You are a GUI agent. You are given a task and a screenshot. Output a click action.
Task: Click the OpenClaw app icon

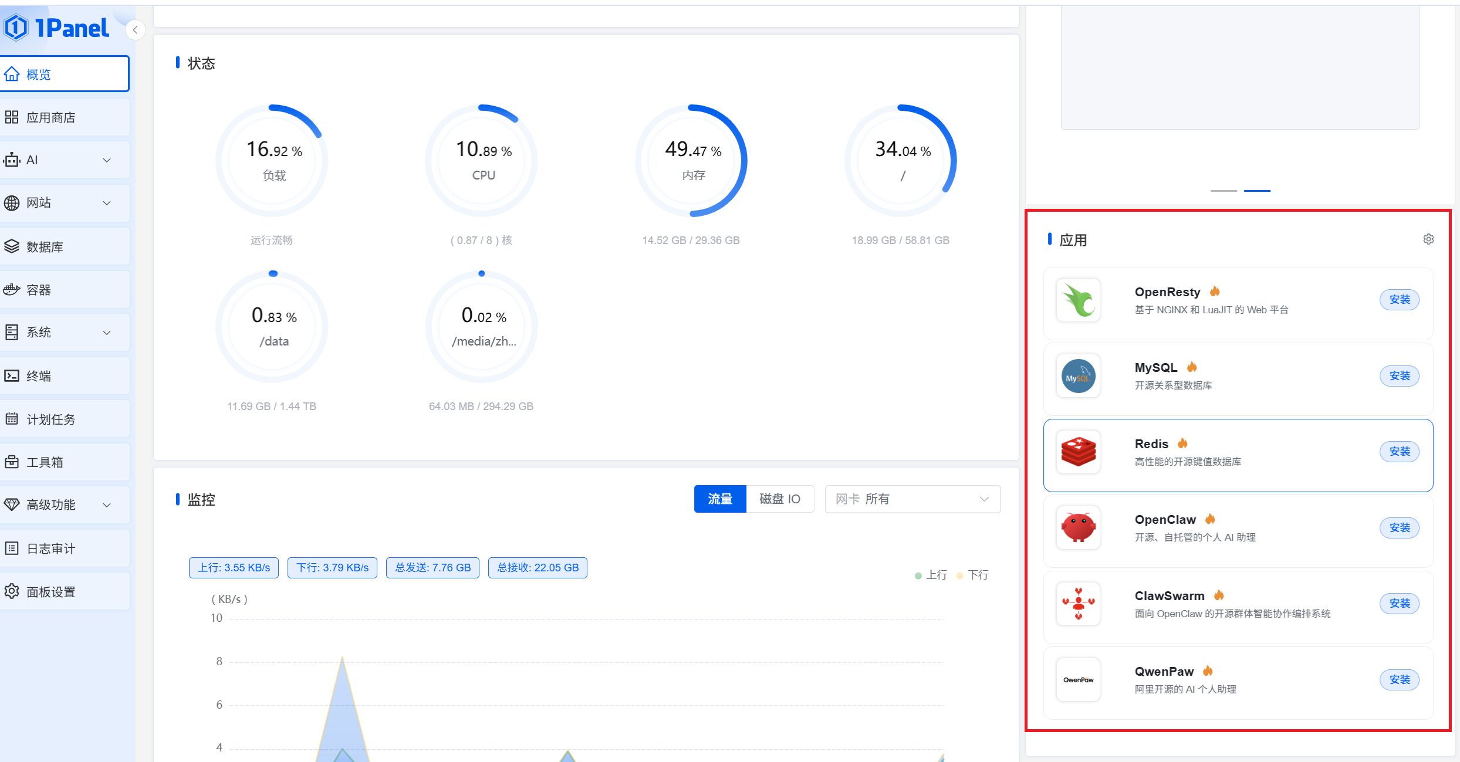click(x=1078, y=528)
